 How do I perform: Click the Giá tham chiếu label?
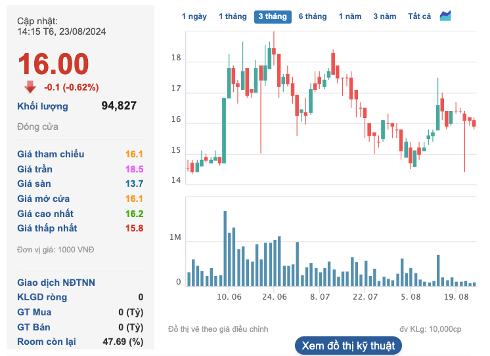click(51, 154)
